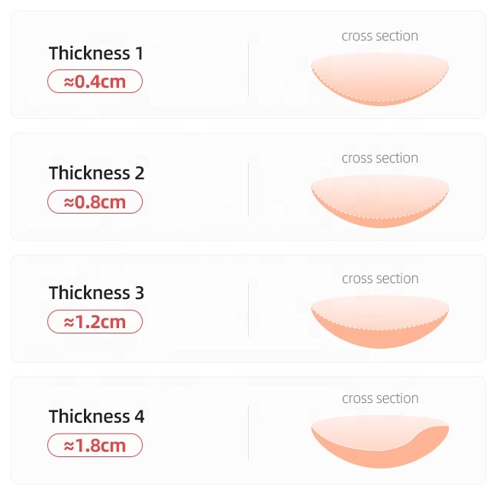This screenshot has height=496, width=496.
Task: Select the ≈1.8cm size badge
Action: point(95,446)
